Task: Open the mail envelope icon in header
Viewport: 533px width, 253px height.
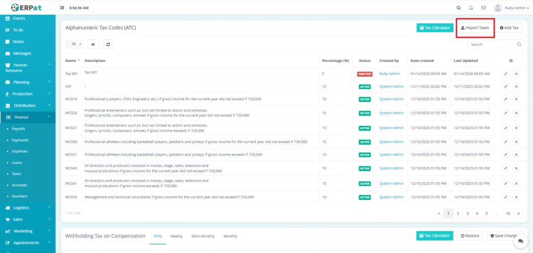Action: point(484,8)
